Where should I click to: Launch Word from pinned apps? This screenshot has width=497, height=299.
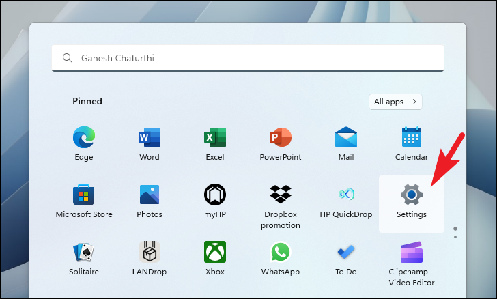(x=150, y=137)
